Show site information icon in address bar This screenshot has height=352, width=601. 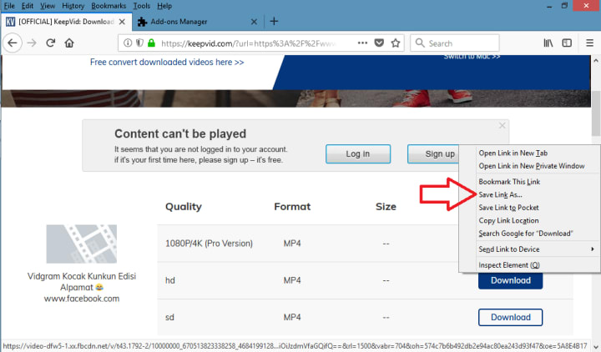coord(128,43)
